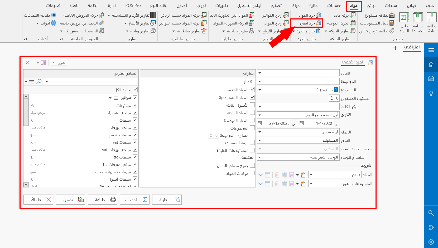The image size is (438, 248).
Task: Open جرد المواد from the ribbon
Action: tap(309, 15)
